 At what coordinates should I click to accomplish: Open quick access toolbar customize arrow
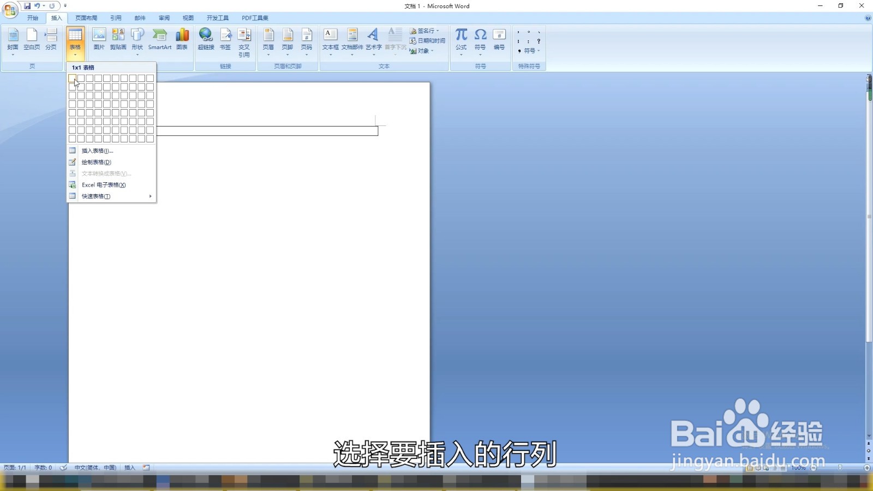65,6
